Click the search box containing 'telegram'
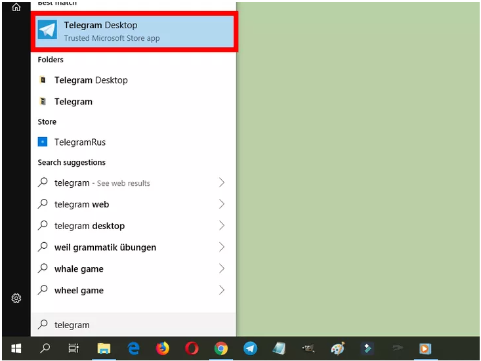481x361 pixels. point(131,324)
